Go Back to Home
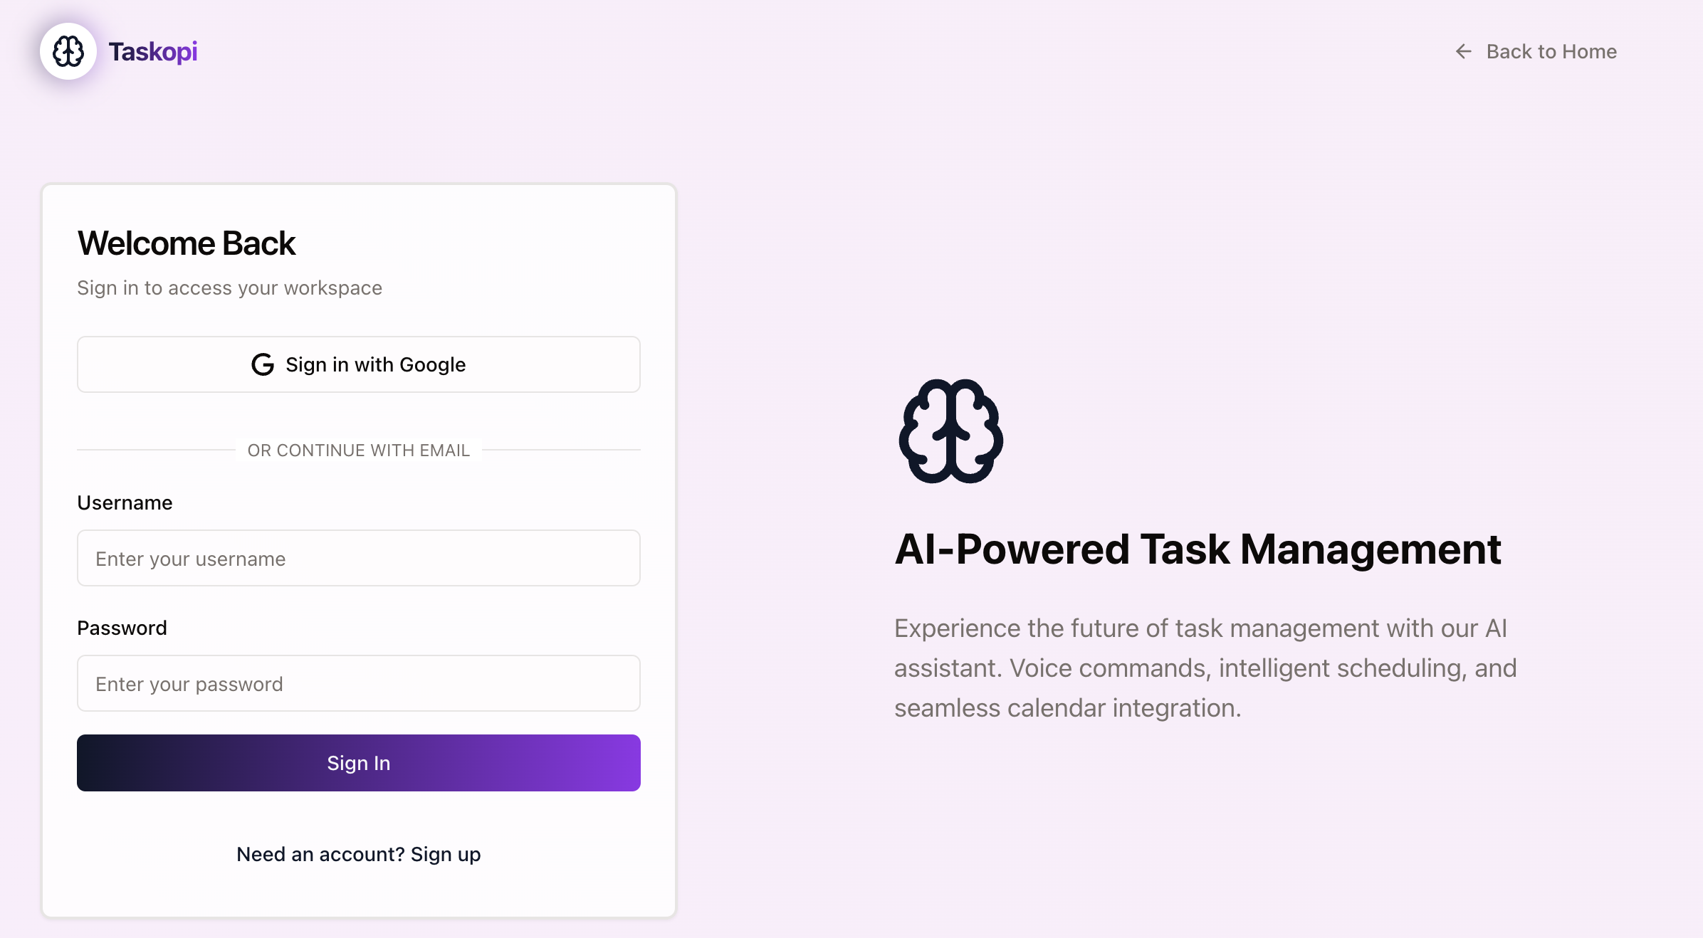The width and height of the screenshot is (1703, 938). pyautogui.click(x=1551, y=51)
